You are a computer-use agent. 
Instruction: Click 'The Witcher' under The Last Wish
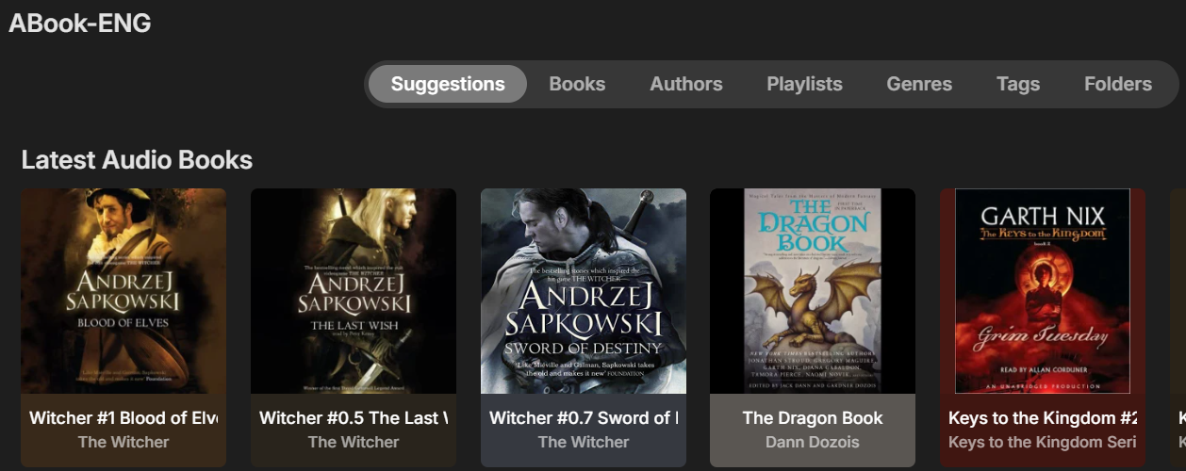tap(354, 442)
